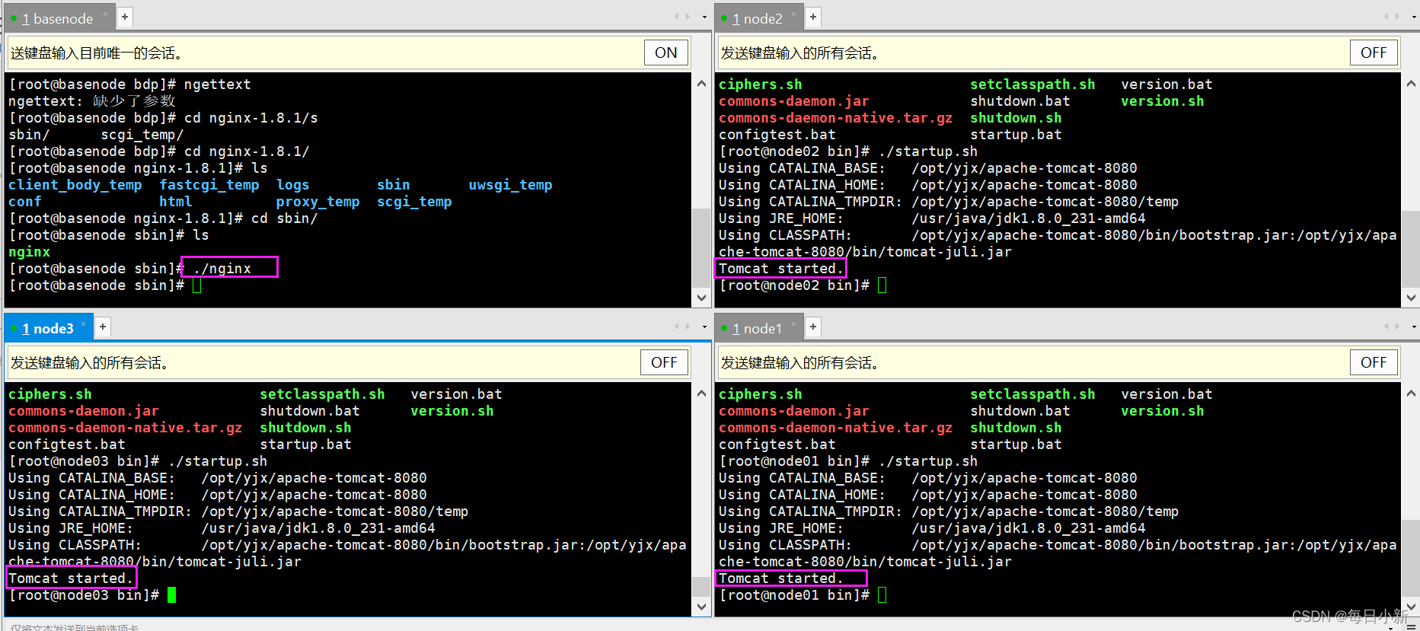Click right tab-scroll arrow in node1 pane

pyautogui.click(x=1397, y=327)
